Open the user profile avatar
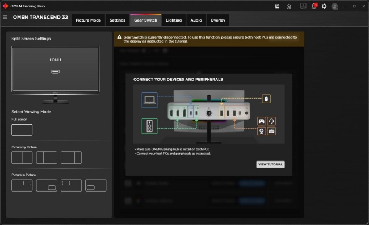 pyautogui.click(x=334, y=6)
